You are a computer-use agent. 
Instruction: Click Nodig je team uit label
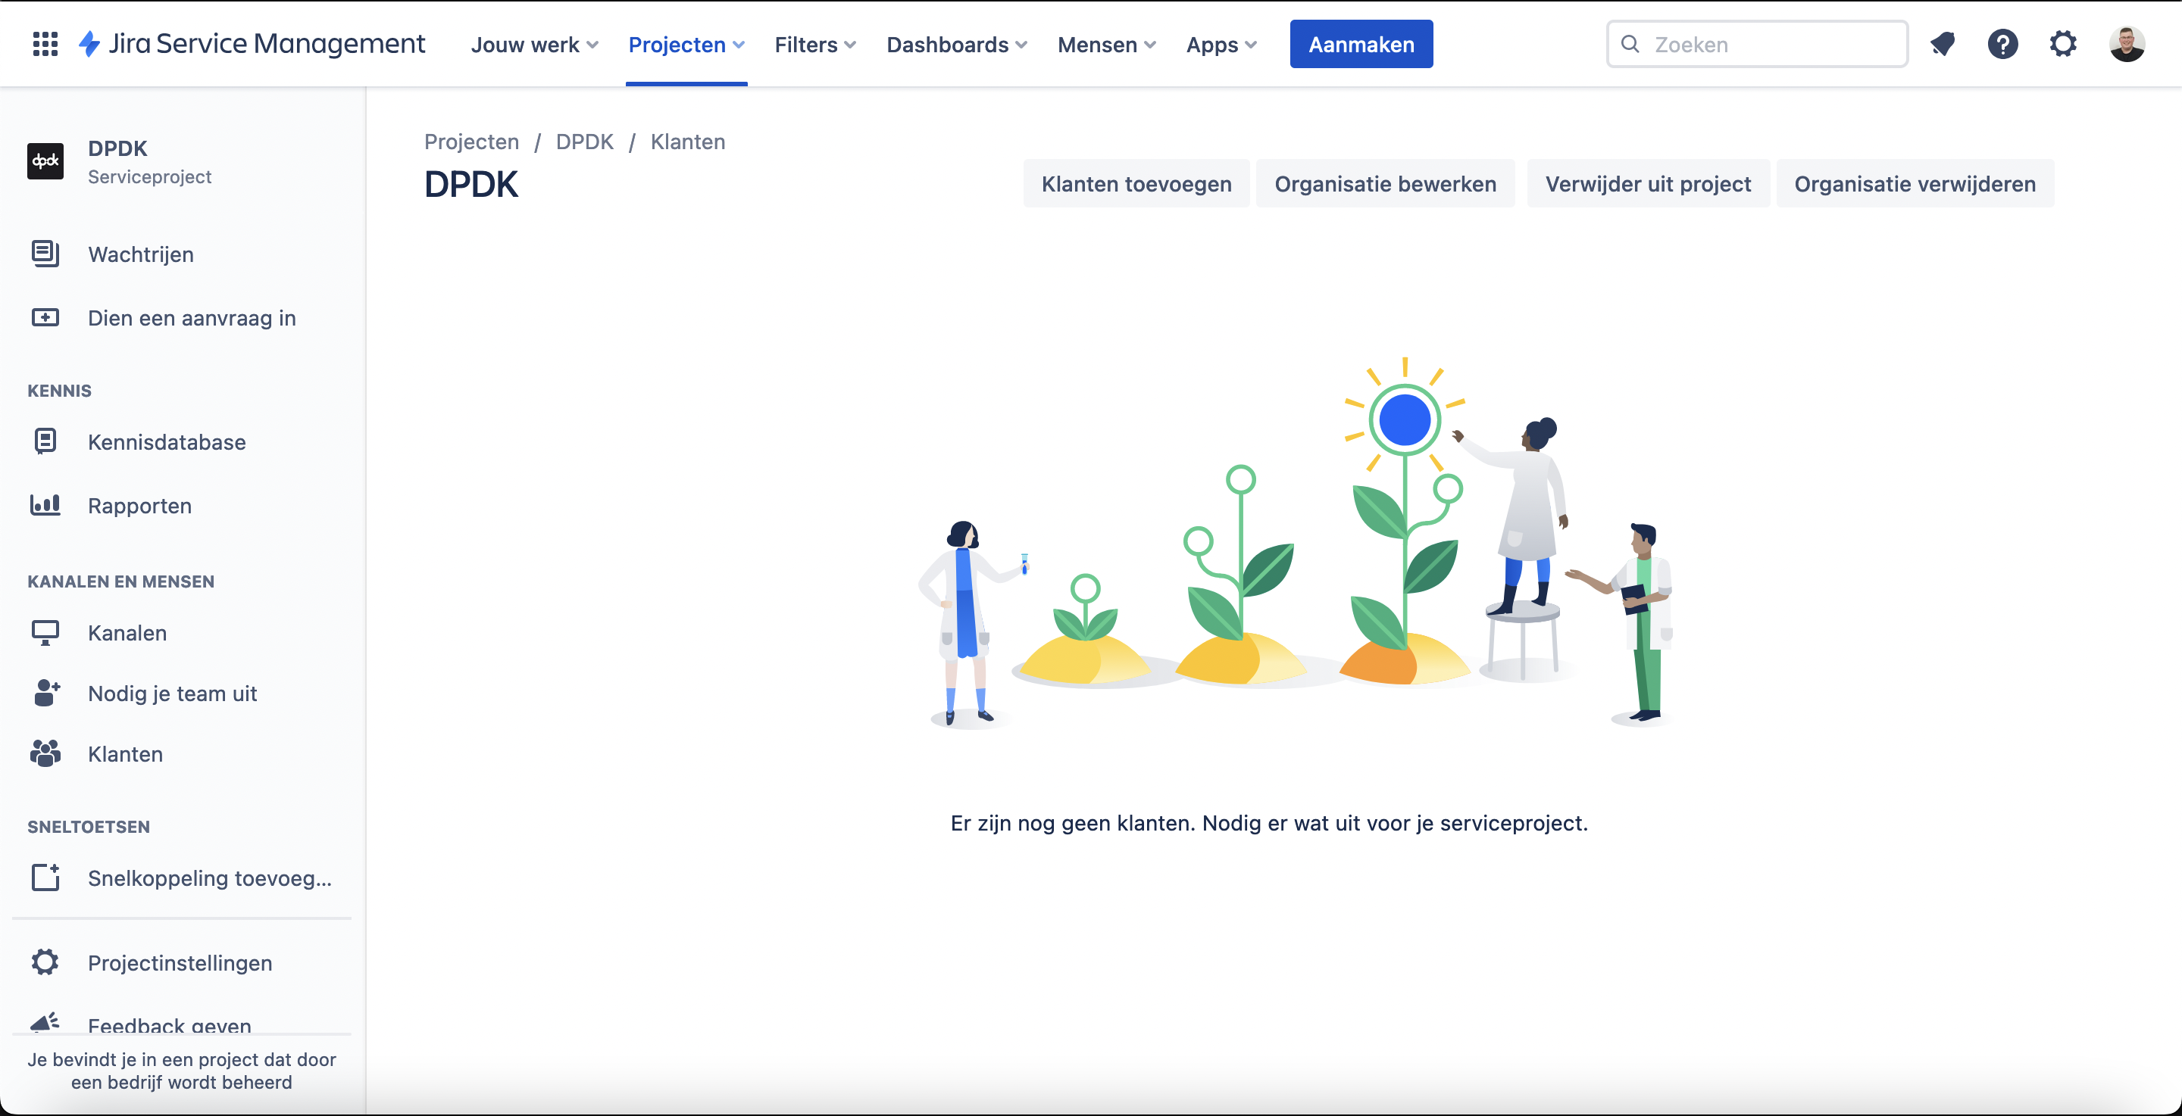173,693
